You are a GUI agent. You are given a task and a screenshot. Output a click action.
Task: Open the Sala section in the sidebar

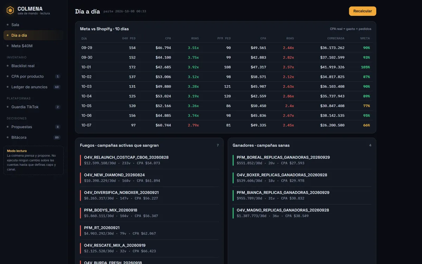(33, 25)
